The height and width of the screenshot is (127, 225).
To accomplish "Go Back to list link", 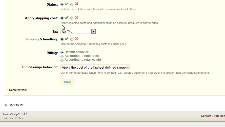I will 16,105.
